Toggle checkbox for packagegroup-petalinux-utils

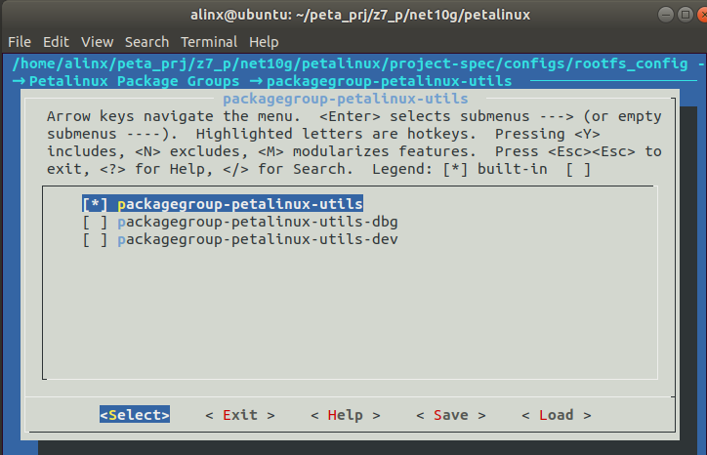[x=95, y=204]
